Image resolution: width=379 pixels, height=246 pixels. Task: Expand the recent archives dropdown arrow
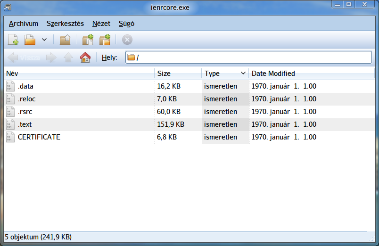(x=44, y=40)
